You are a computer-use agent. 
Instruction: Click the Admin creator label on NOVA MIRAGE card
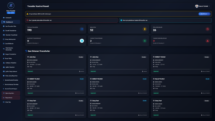click(82, 71)
